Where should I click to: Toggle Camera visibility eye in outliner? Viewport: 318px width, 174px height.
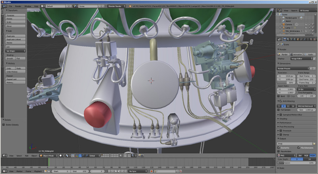[x=306, y=25]
